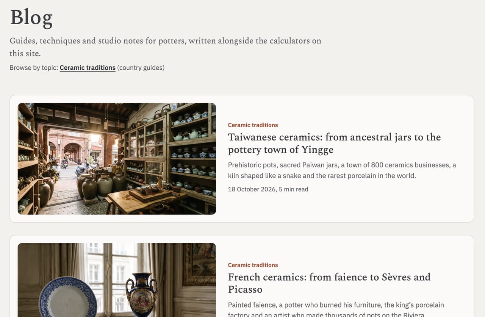This screenshot has height=317, width=485.
Task: Open the French ceramics article title
Action: [329, 283]
